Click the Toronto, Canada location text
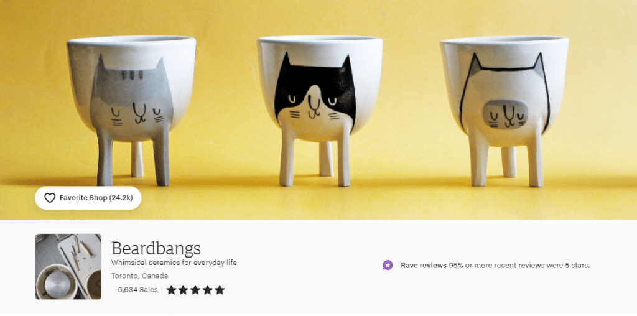The image size is (637, 316). 140,276
